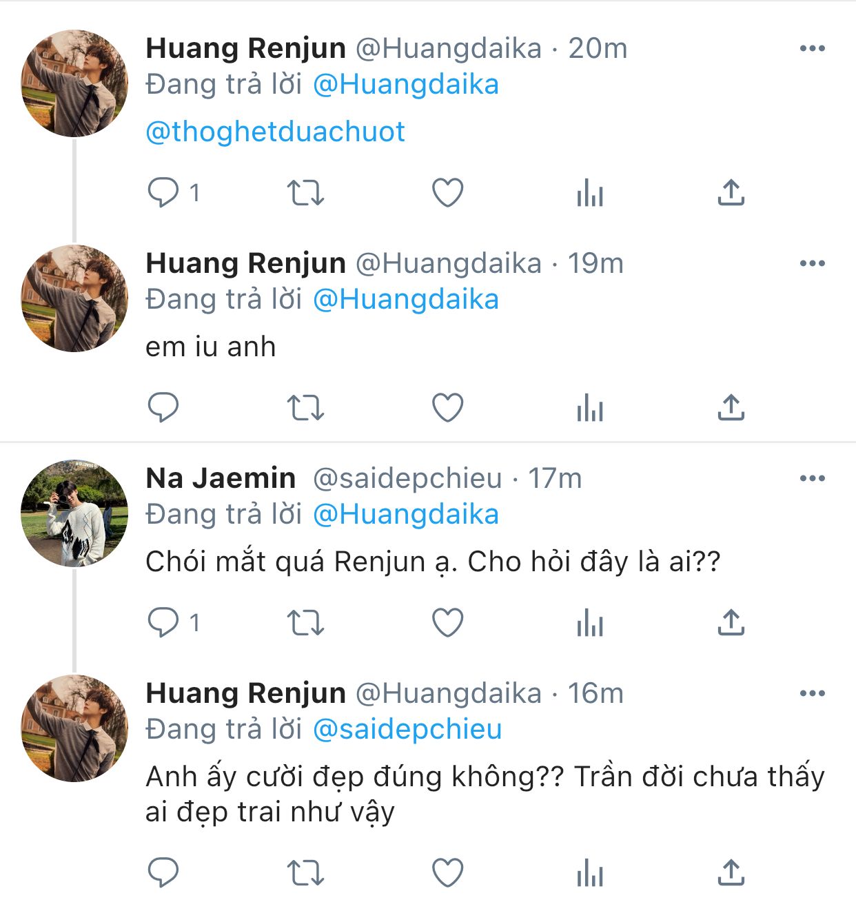
Task: Open more options for the 16m tweet
Action: [x=813, y=693]
